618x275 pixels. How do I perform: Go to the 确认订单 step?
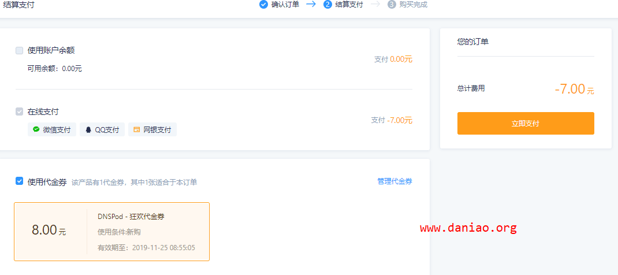click(x=285, y=5)
